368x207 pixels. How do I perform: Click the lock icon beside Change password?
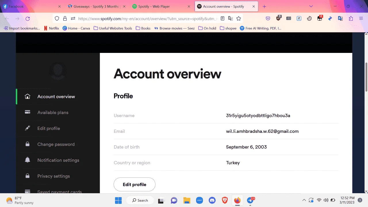[28, 144]
